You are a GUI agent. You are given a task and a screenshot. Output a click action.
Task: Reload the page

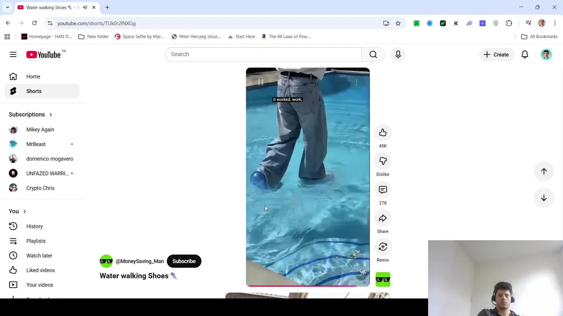click(34, 23)
